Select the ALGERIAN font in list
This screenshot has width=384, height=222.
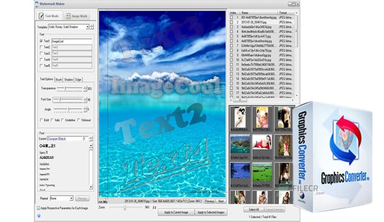46,158
